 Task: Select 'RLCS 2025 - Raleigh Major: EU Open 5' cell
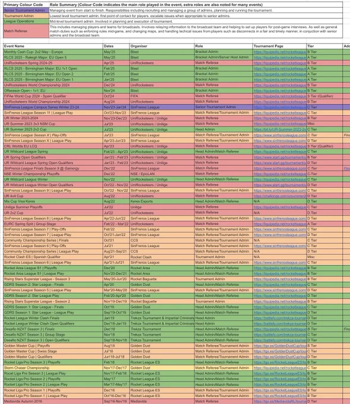(x=53, y=58)
